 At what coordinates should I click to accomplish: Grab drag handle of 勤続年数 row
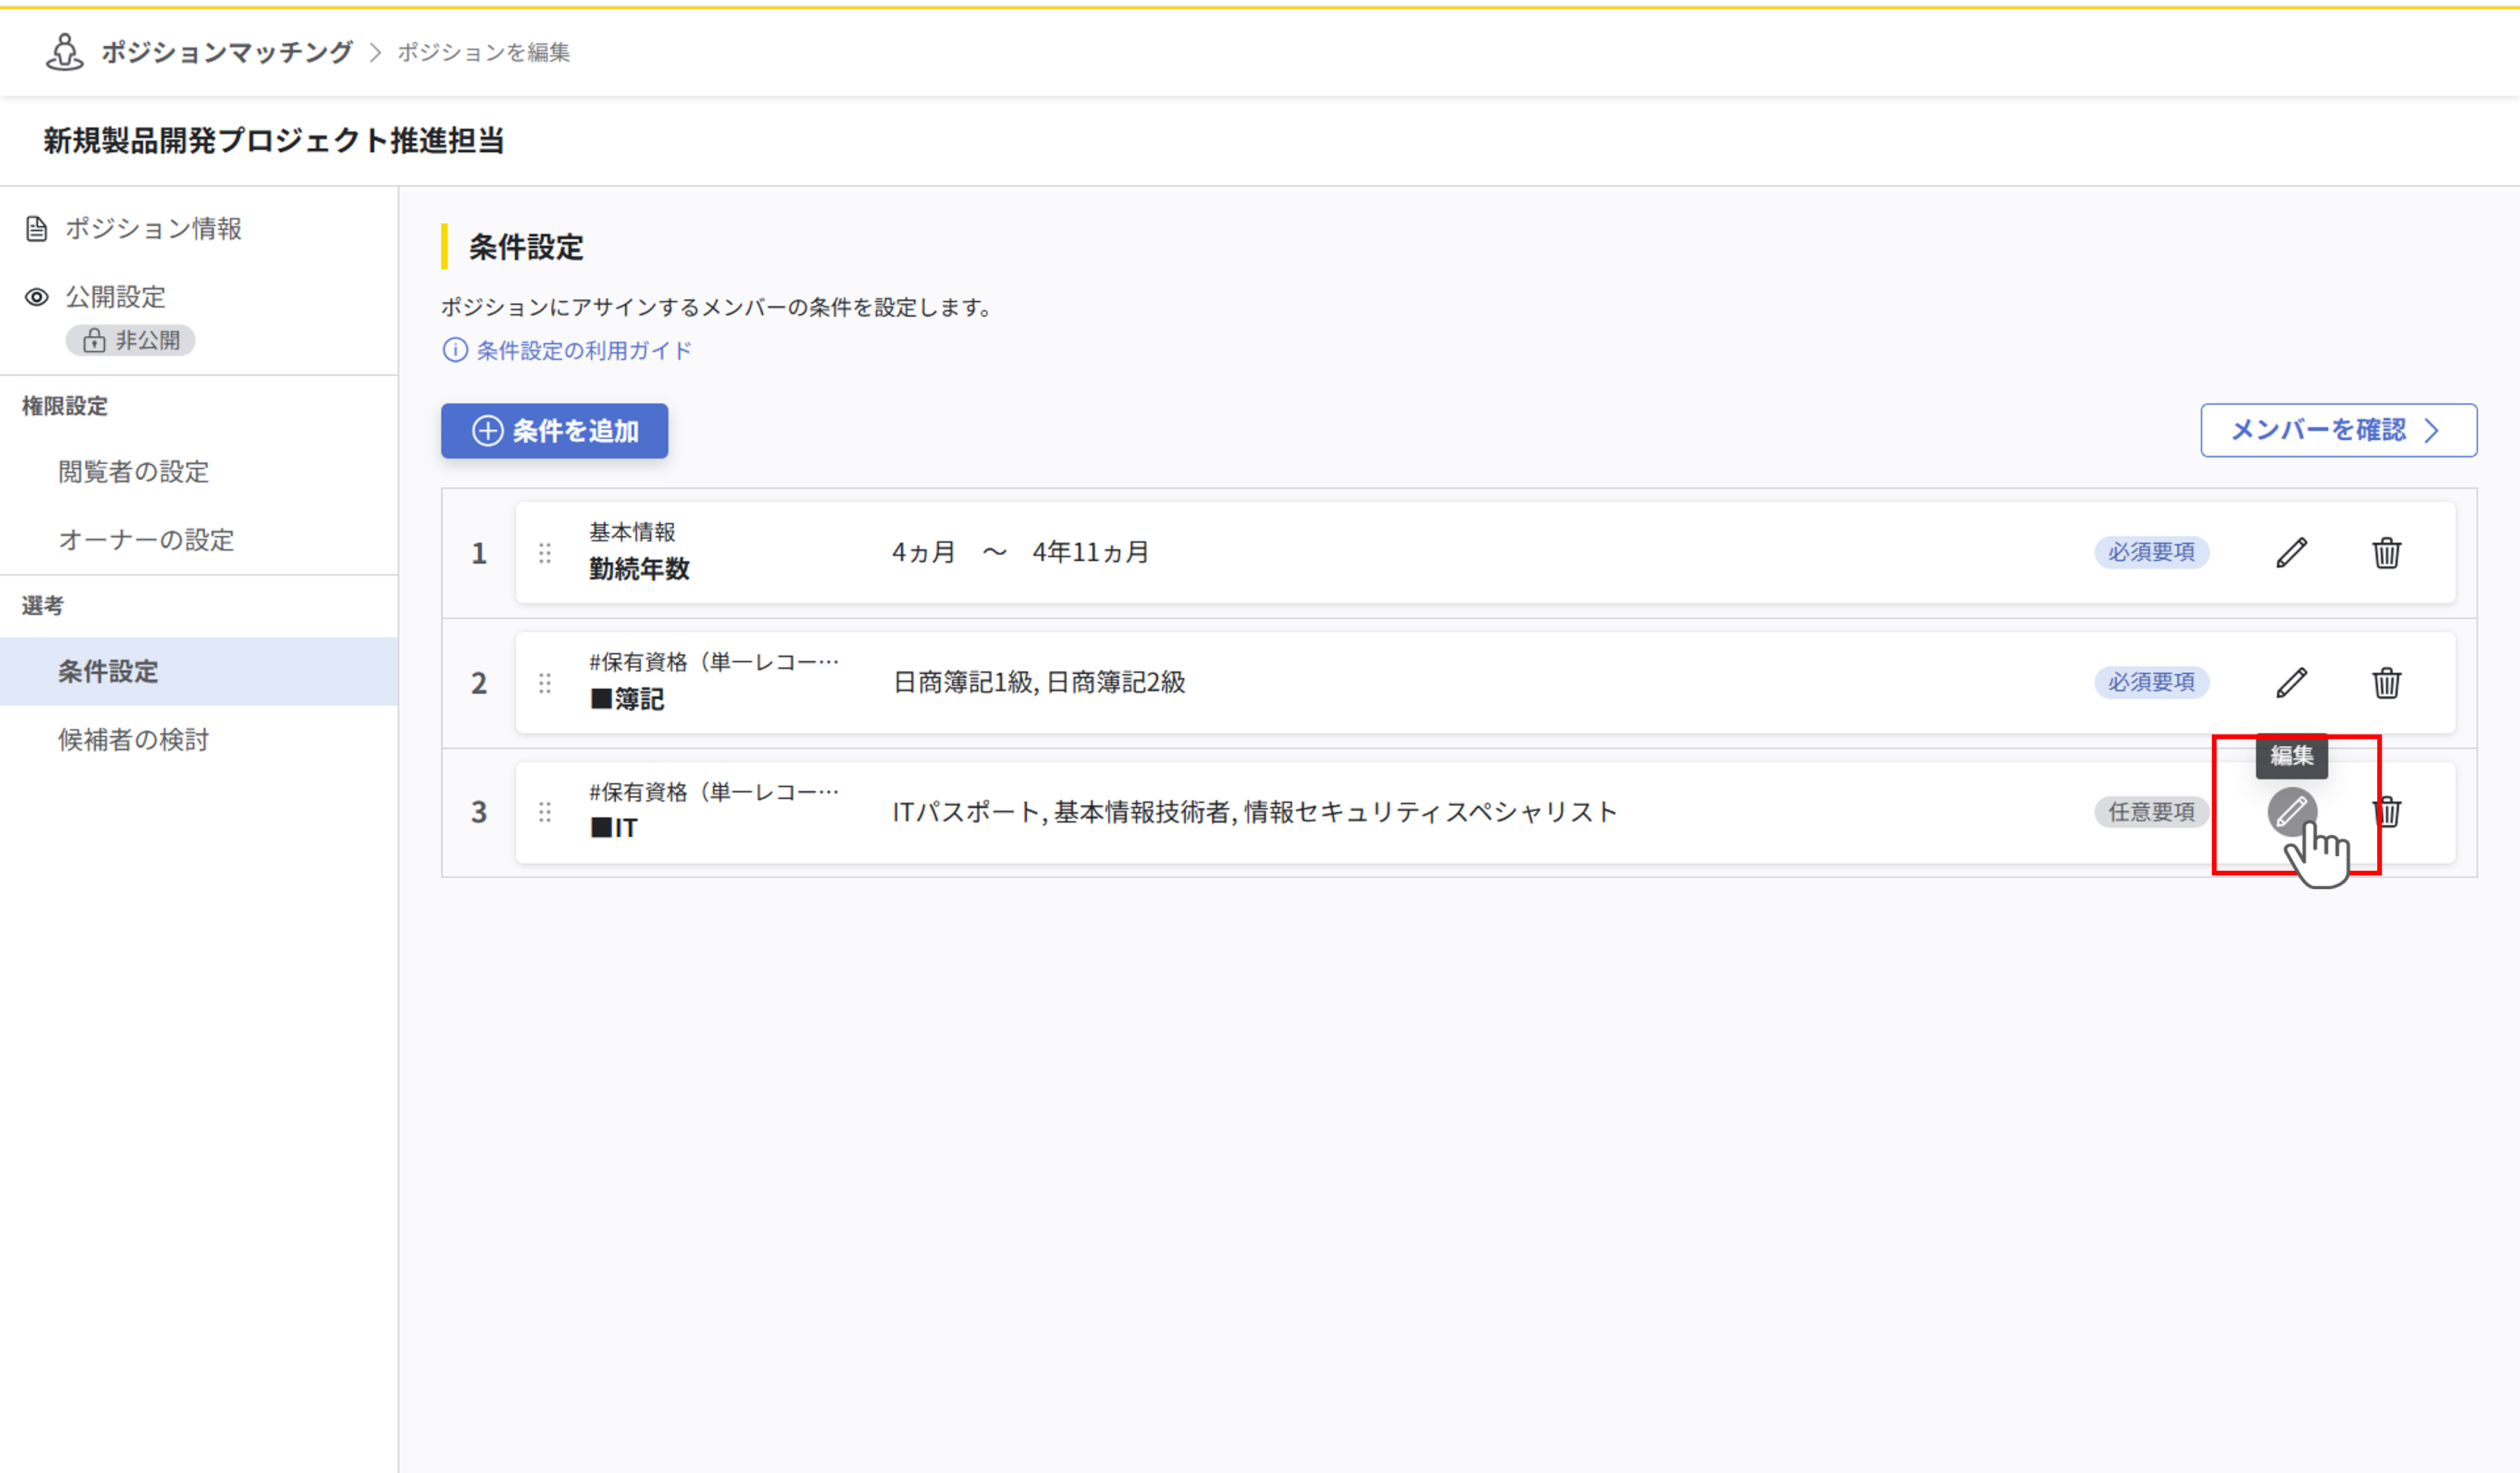tap(545, 553)
